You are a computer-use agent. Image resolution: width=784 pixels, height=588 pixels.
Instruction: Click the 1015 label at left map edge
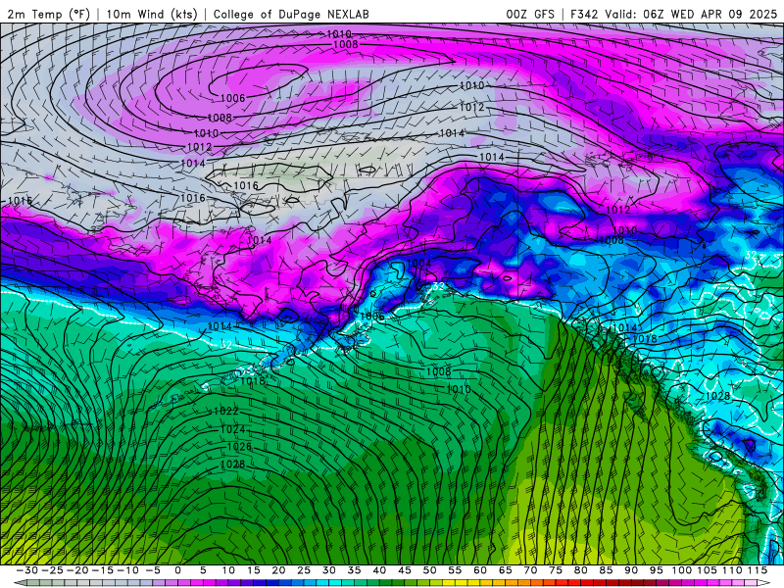20,201
